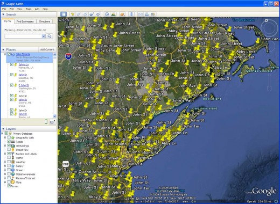
Task: Open the Fly To search history dropdown
Action: [43, 37]
